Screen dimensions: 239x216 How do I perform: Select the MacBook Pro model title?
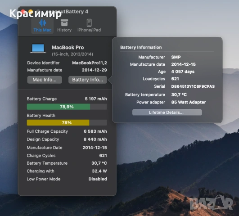pyautogui.click(x=68, y=48)
